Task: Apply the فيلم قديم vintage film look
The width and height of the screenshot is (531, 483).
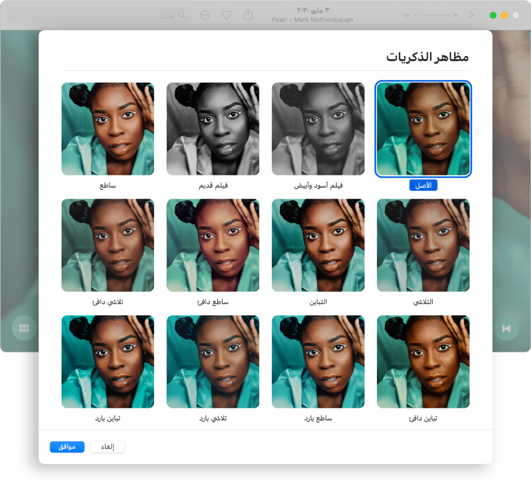Action: pyautogui.click(x=213, y=128)
